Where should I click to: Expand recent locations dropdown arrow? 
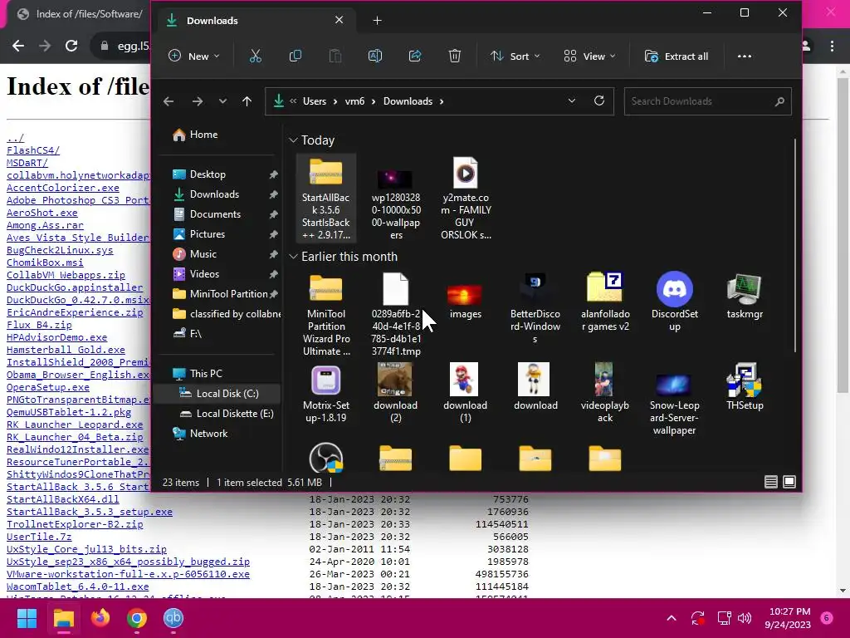pos(222,101)
